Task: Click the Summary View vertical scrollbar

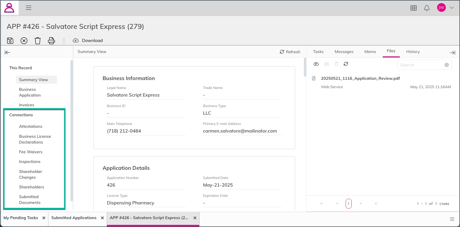Action: click(305, 67)
